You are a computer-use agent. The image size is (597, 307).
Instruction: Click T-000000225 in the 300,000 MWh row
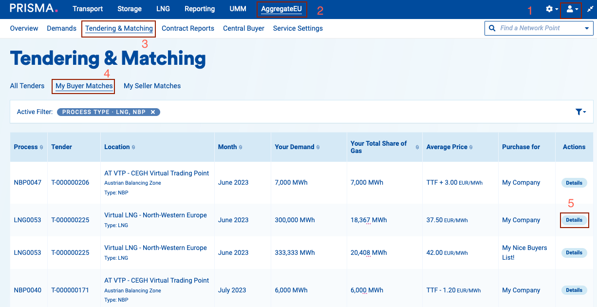(70, 220)
